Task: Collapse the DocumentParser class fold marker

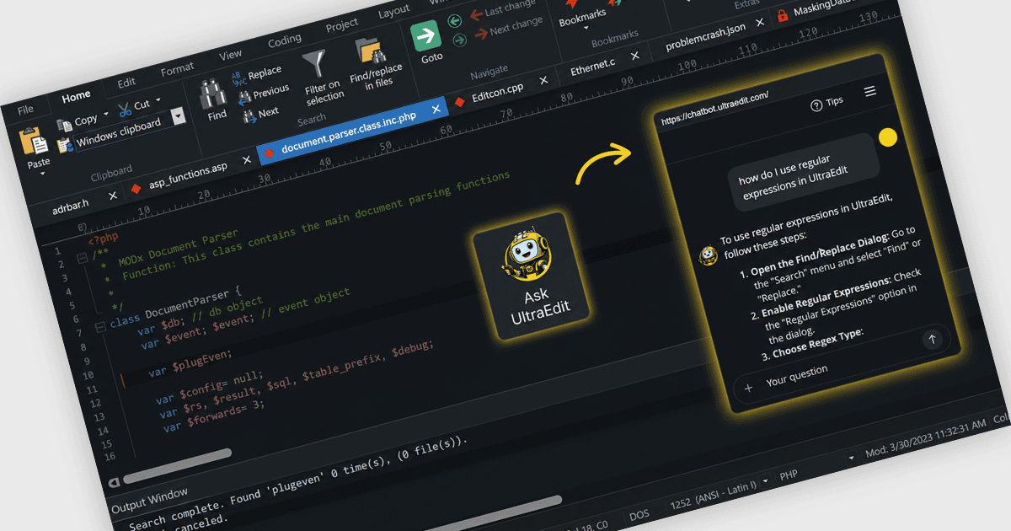Action: click(100, 325)
